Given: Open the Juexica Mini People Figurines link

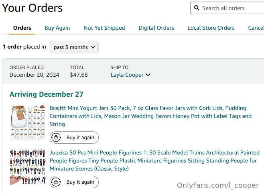Looking at the screenshot, I should click(x=154, y=160).
